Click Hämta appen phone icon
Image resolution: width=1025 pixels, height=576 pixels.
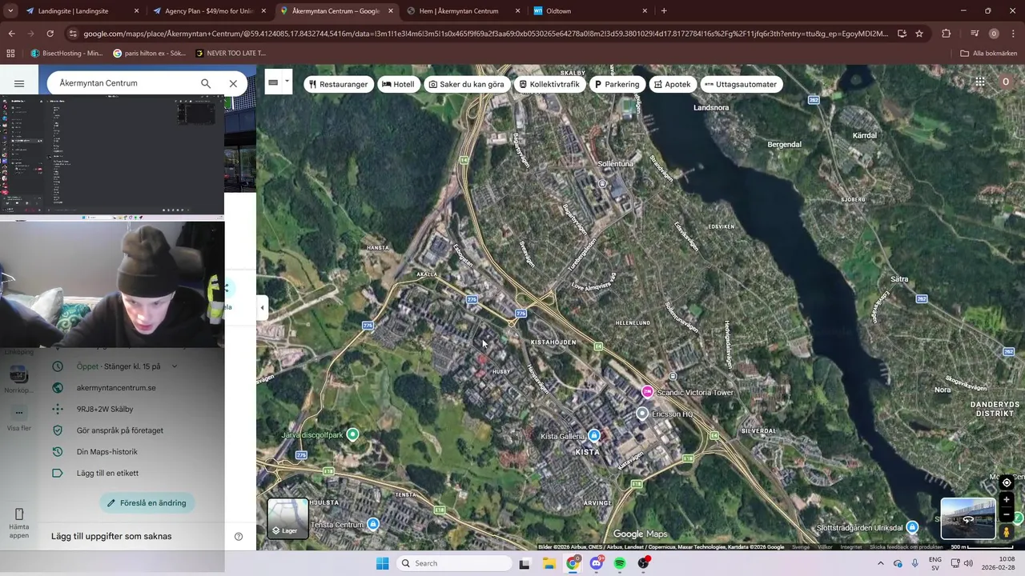19,514
